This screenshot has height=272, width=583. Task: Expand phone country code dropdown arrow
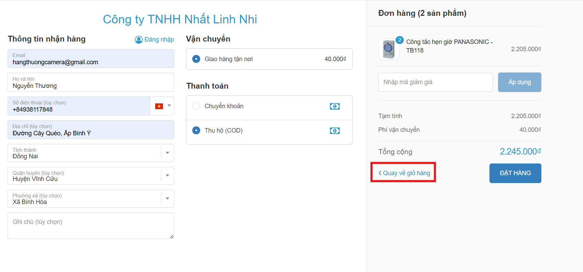[x=169, y=106]
